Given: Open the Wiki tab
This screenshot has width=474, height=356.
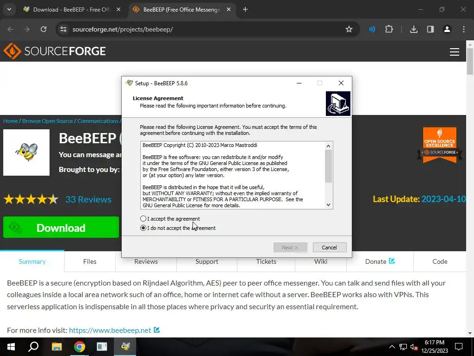Looking at the screenshot, I should click(x=321, y=261).
